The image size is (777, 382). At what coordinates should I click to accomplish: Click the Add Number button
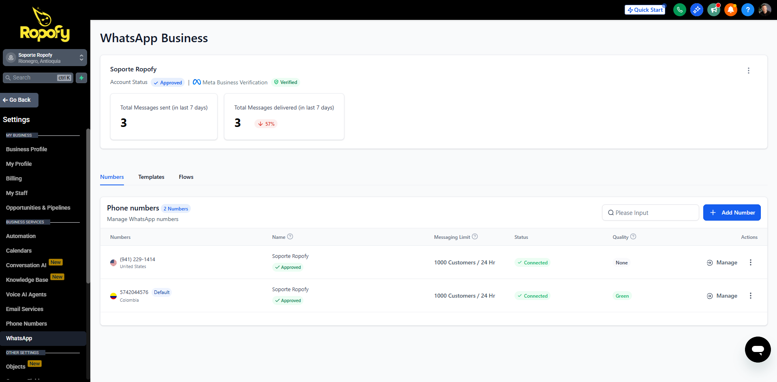point(732,212)
